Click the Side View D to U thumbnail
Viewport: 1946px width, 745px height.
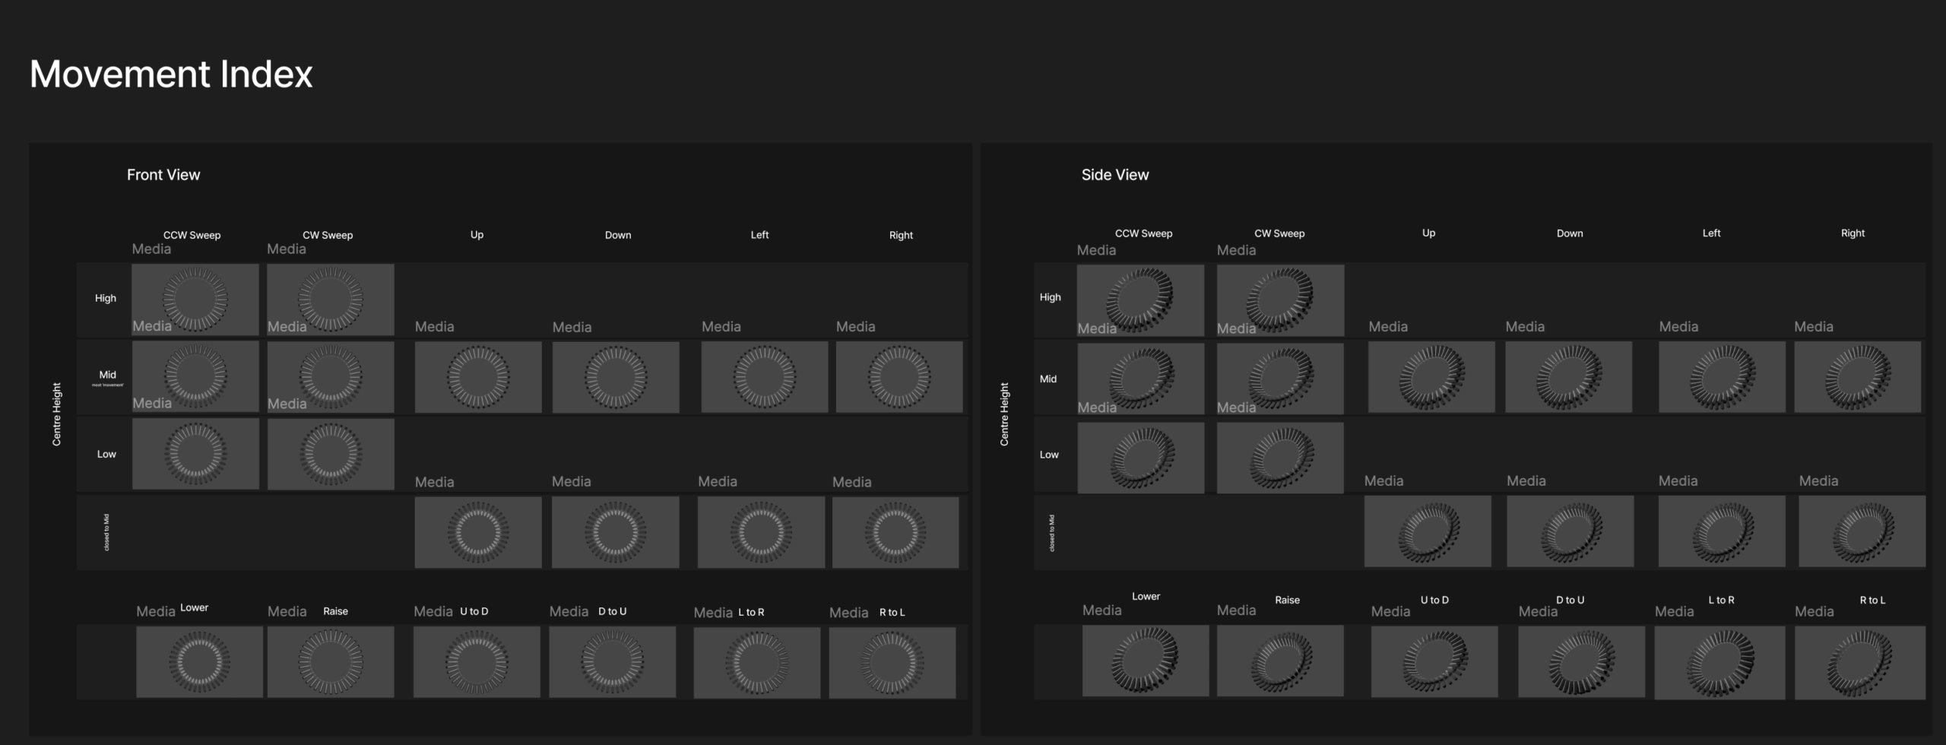[1580, 661]
